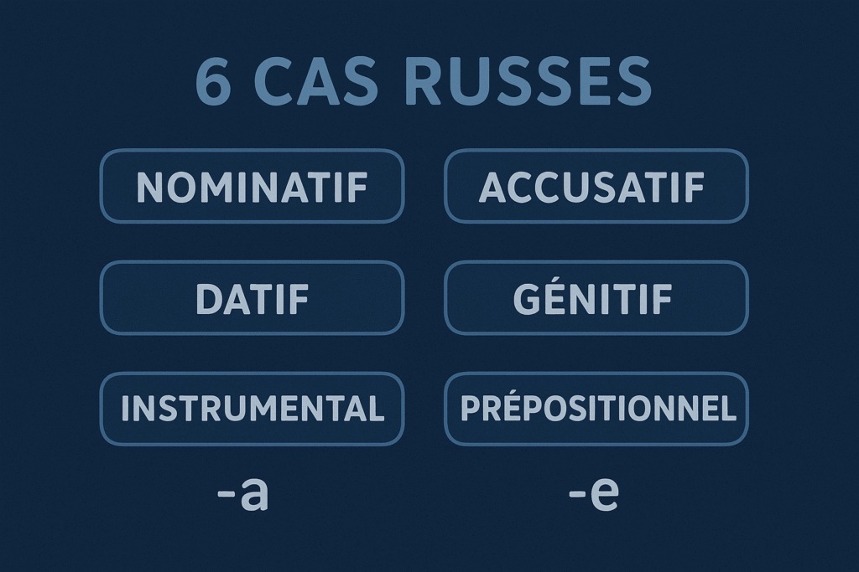Click the number 6 in the heading

coord(213,82)
